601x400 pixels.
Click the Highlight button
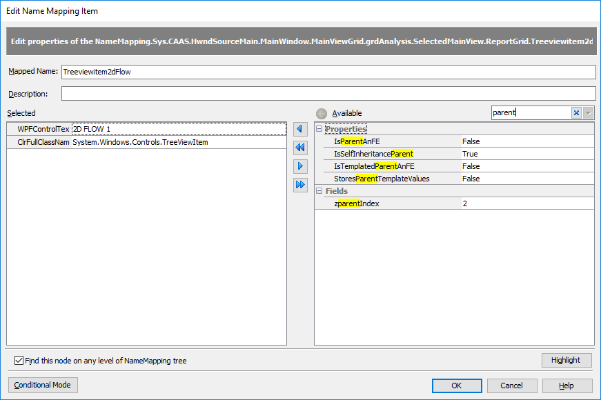click(x=566, y=360)
